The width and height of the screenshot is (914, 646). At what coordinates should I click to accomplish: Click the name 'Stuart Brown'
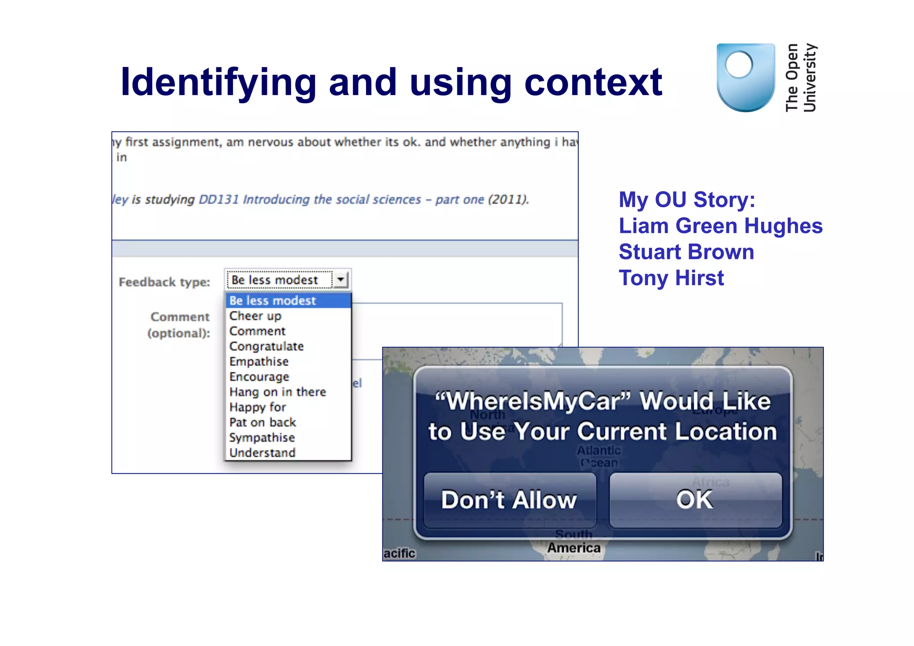click(x=686, y=252)
